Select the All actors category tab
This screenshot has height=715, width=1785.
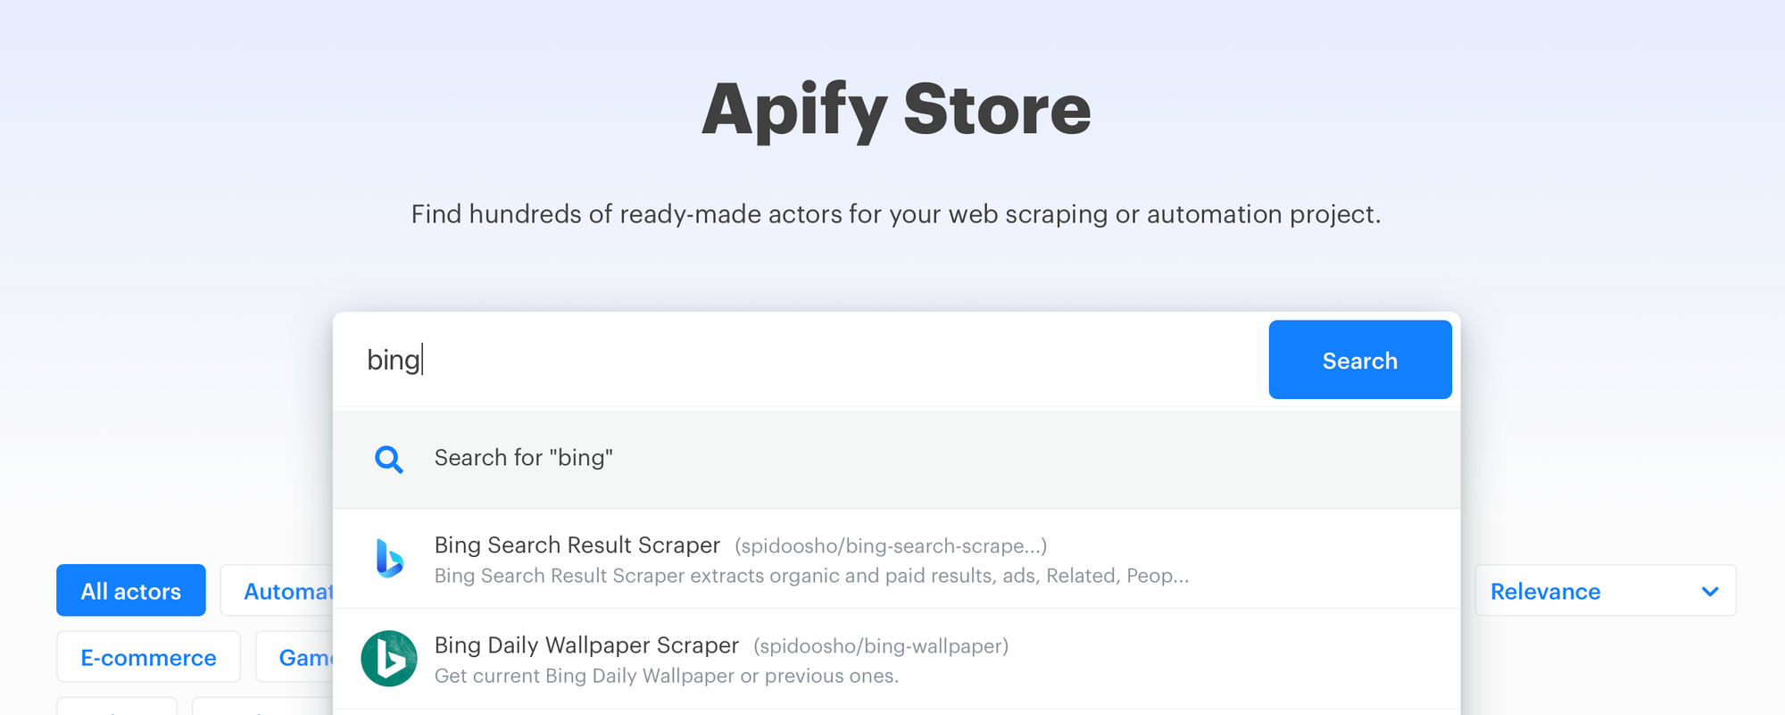click(131, 590)
